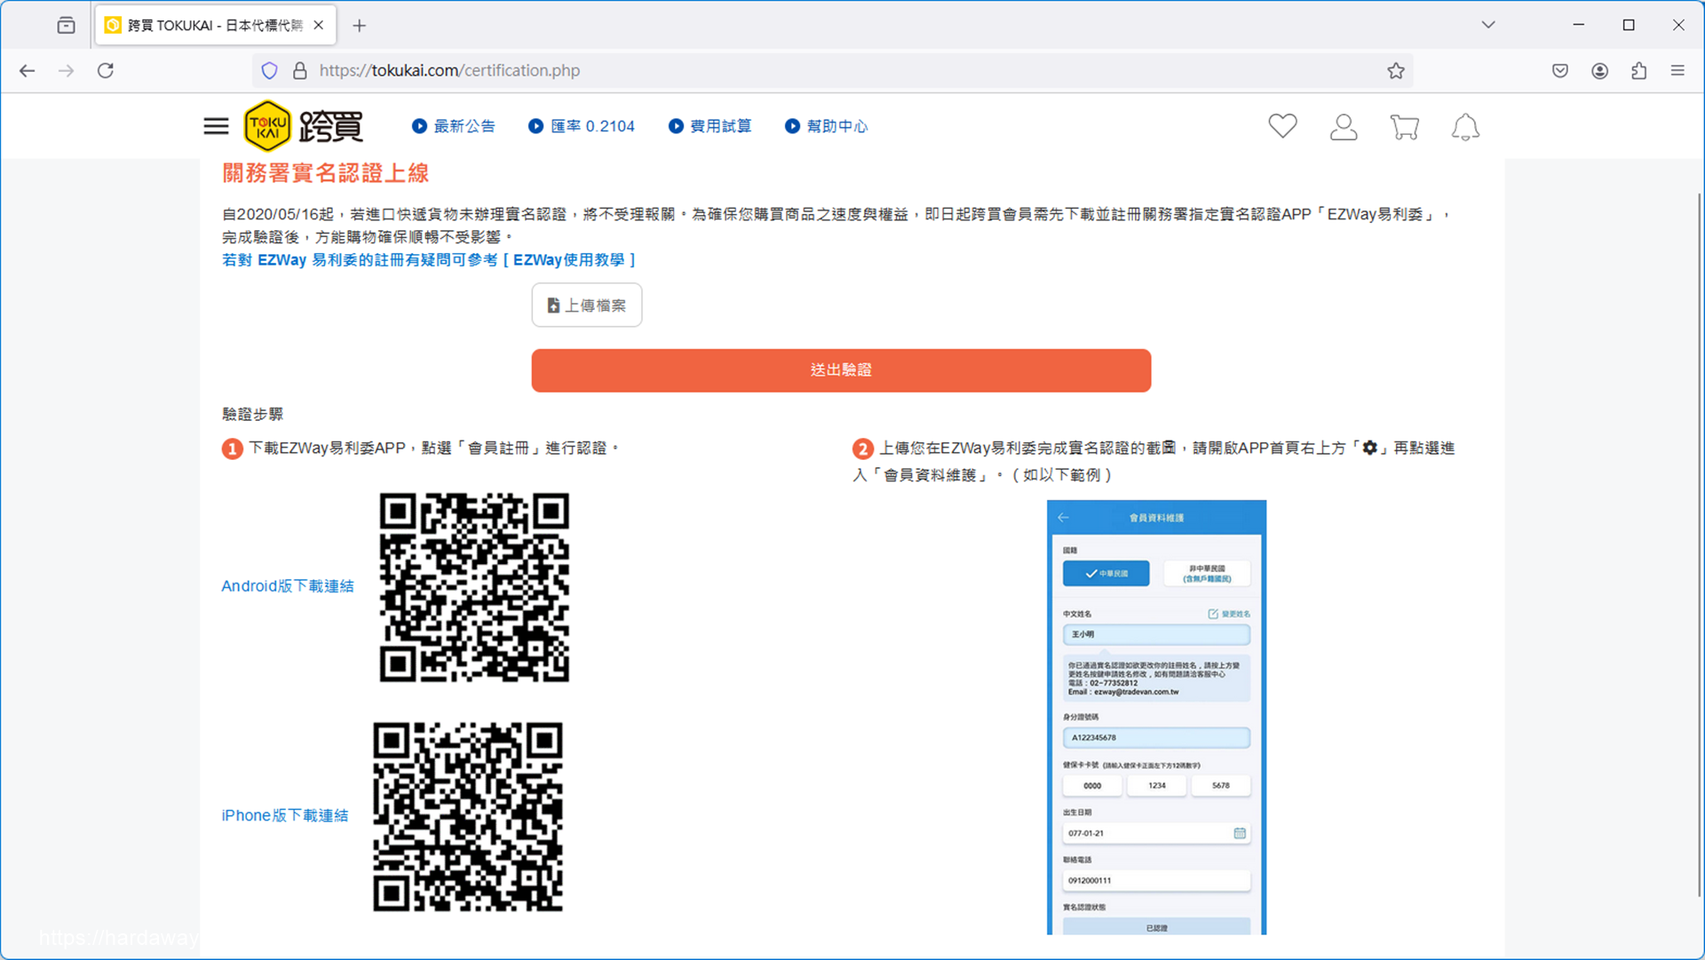Image resolution: width=1705 pixels, height=960 pixels.
Task: Open iPhone版下載連結 link
Action: pos(285,815)
